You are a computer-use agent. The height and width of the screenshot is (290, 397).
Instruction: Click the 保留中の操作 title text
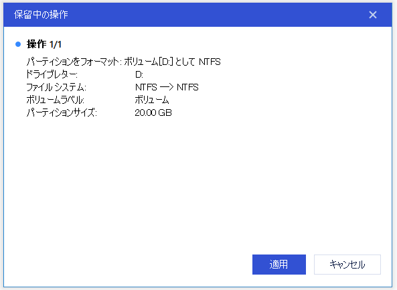point(41,15)
